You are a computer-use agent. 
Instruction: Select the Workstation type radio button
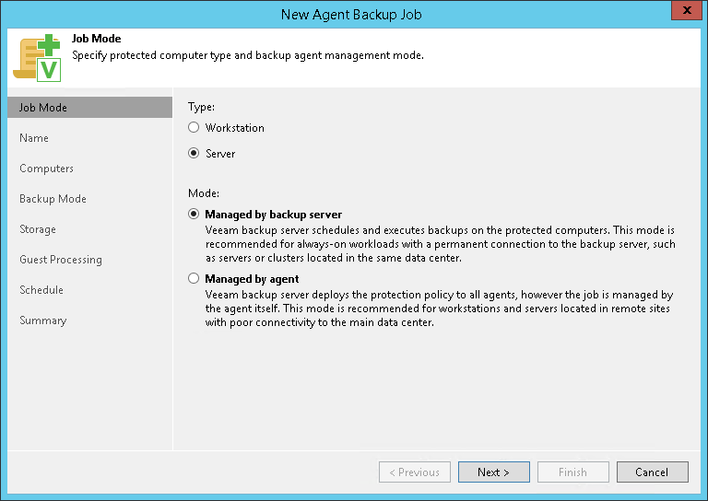(194, 128)
